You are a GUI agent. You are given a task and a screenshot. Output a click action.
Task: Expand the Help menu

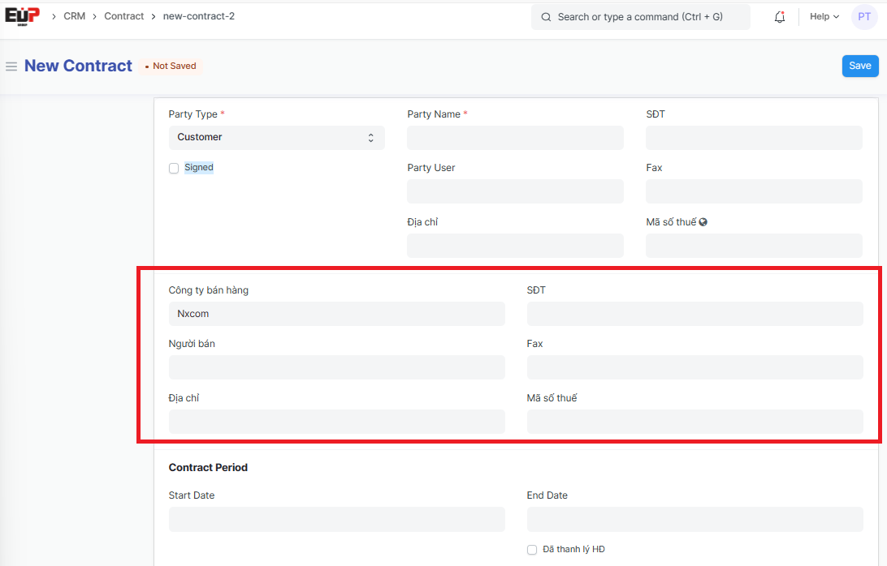(824, 17)
